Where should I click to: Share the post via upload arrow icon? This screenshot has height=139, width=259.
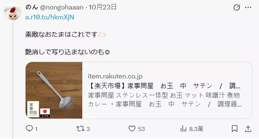coord(248,129)
